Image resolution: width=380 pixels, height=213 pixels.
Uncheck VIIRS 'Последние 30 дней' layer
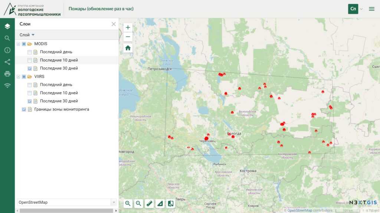pos(30,101)
